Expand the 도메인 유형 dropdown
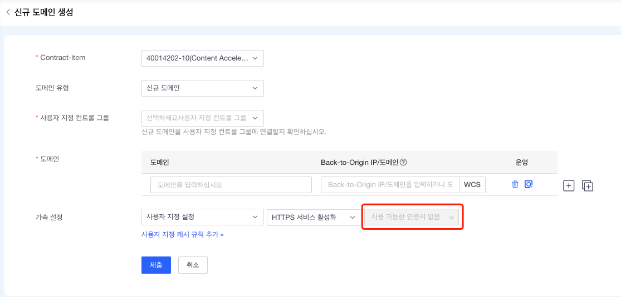This screenshot has height=297, width=621. click(x=202, y=88)
